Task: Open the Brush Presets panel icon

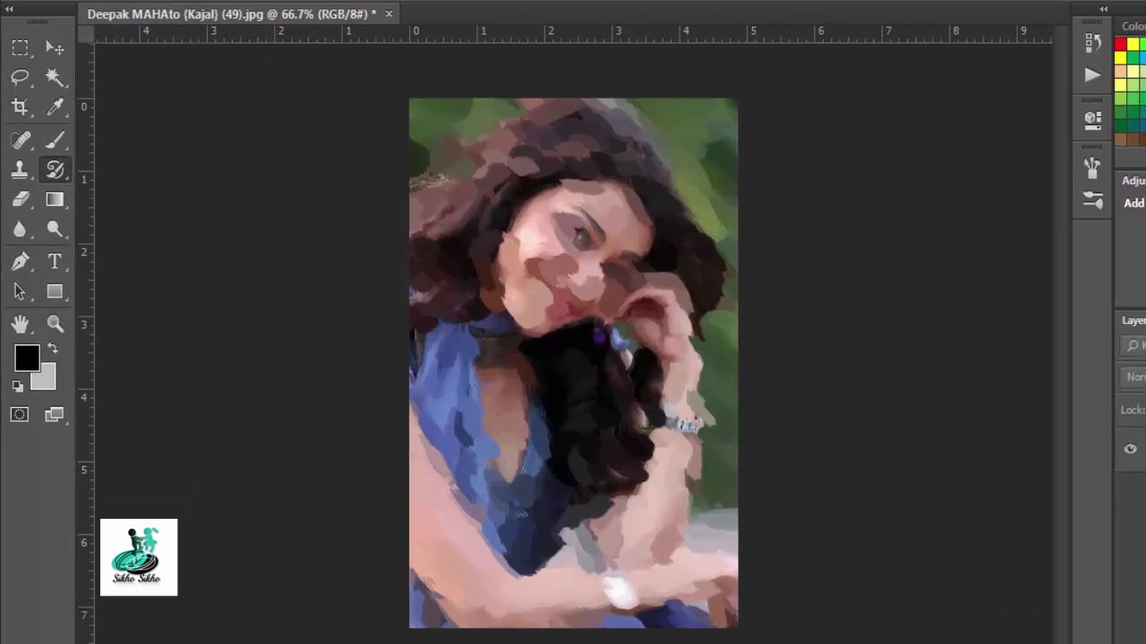Action: click(x=1092, y=199)
